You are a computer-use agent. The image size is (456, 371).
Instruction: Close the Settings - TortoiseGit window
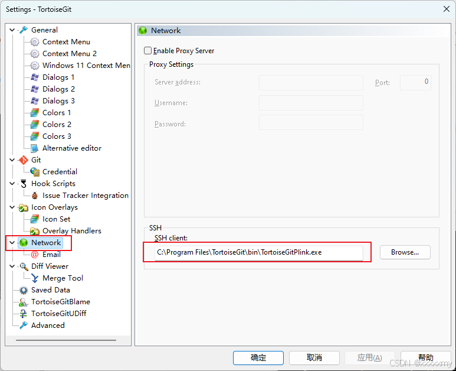(x=447, y=9)
